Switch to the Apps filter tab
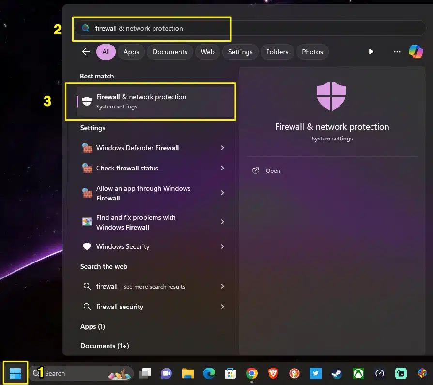 click(x=131, y=52)
